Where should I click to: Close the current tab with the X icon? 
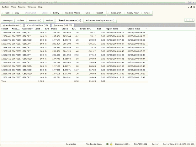pos(193,20)
